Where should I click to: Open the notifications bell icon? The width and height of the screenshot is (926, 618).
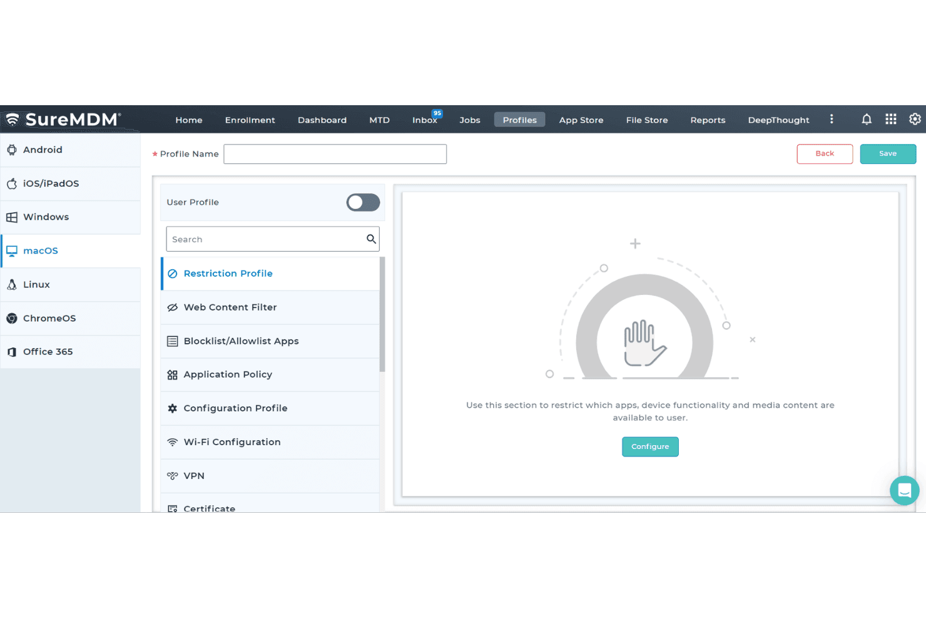coord(867,119)
